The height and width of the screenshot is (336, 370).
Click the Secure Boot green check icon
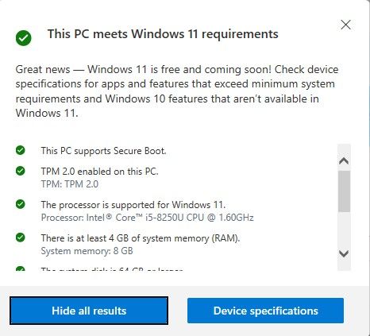point(21,150)
